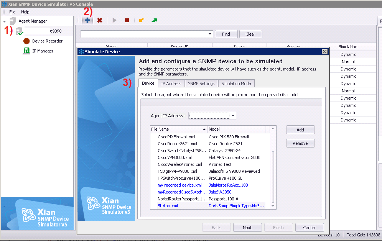Select the NortelRouterPassport11... file row
The width and height of the screenshot is (382, 241).
pyautogui.click(x=182, y=199)
